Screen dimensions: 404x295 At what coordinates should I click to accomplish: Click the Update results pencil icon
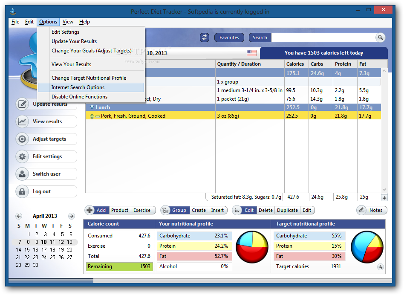[22, 104]
